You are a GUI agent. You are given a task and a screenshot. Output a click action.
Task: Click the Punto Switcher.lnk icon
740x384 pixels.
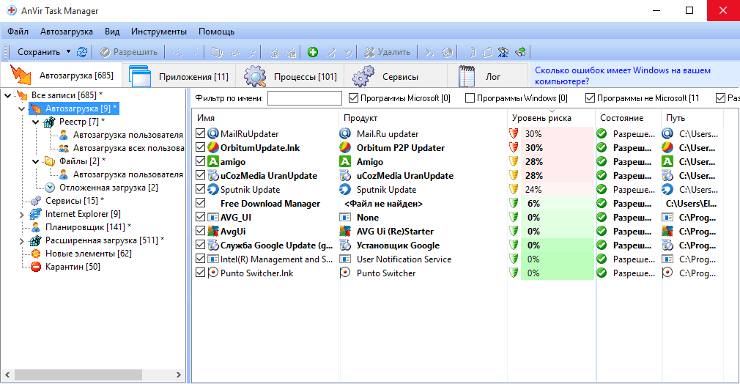tap(213, 273)
